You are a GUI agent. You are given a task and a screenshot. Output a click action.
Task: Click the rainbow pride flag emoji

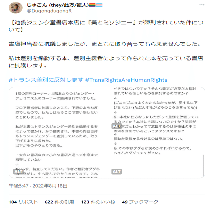[x=92, y=5]
